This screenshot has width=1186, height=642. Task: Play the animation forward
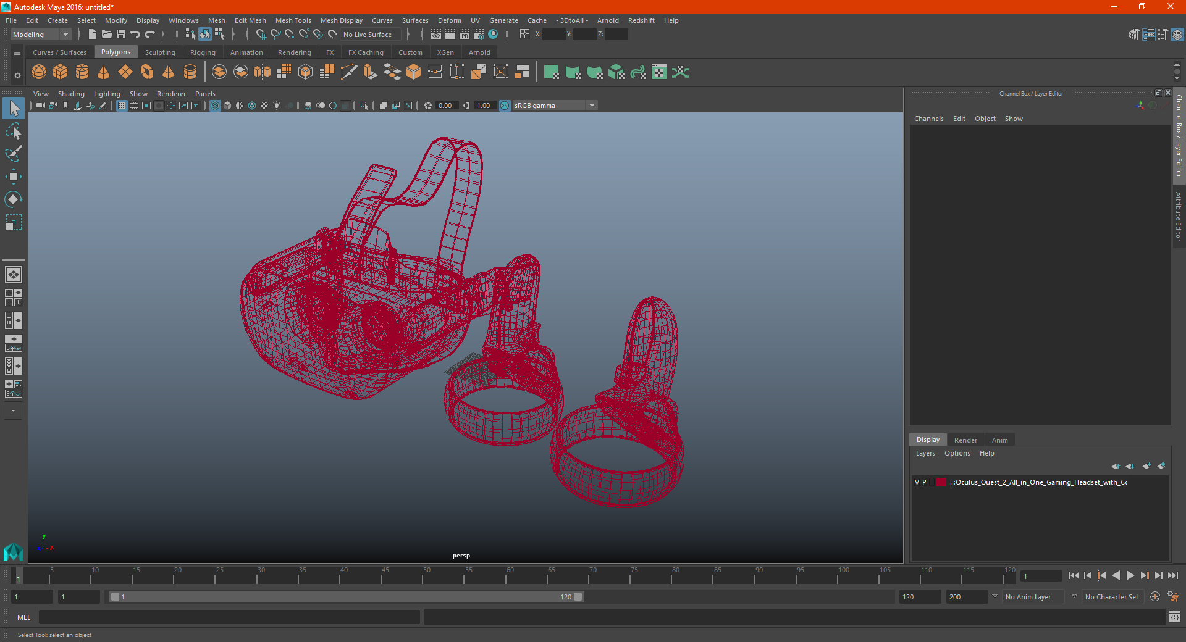coord(1130,575)
